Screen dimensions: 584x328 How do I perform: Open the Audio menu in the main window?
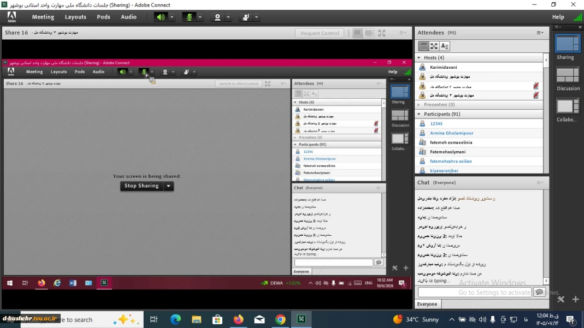(128, 17)
